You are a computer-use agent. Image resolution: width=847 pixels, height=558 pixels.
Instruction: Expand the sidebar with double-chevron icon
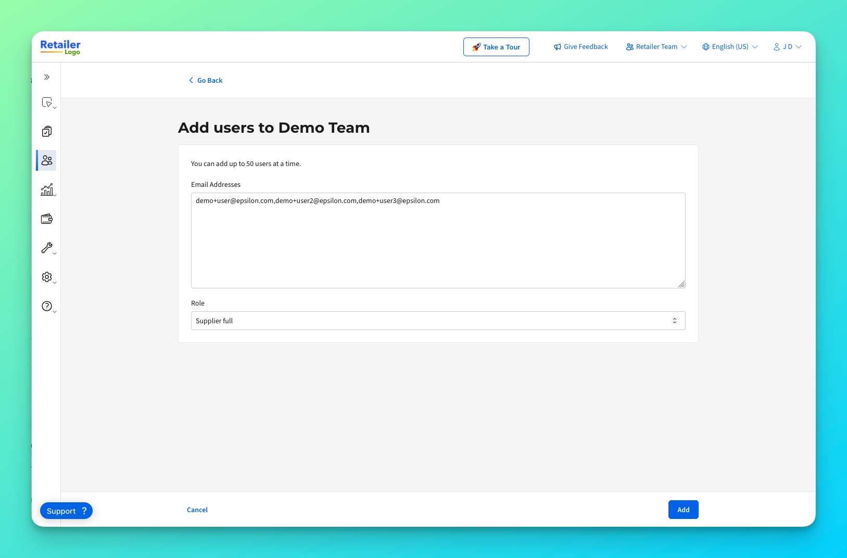tap(47, 77)
